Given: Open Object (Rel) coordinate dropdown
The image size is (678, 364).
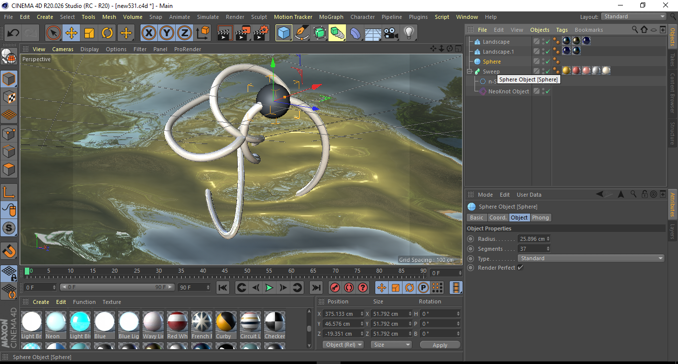Looking at the screenshot, I should 343,345.
